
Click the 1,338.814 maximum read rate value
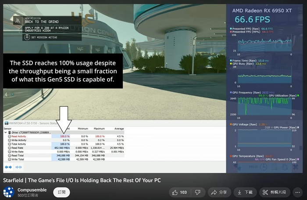97,148
